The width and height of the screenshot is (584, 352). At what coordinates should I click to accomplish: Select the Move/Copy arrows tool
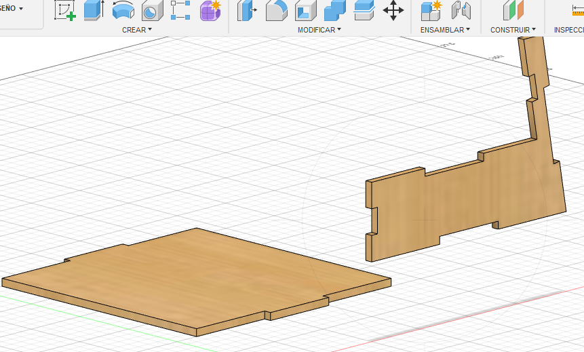(x=393, y=10)
